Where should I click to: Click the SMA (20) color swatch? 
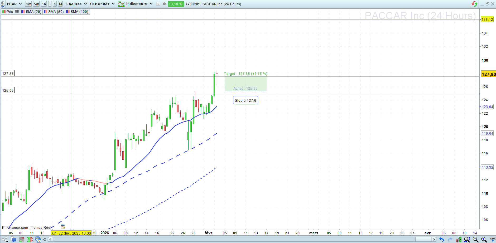click(x=23, y=12)
